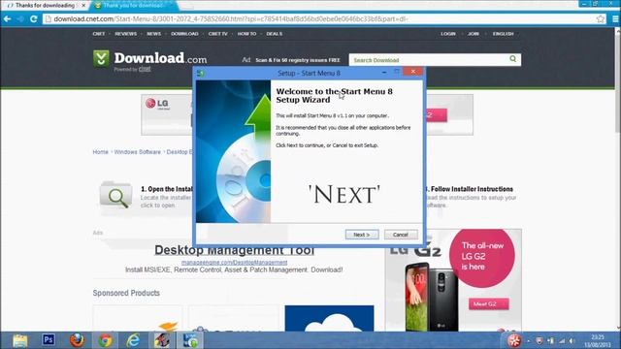Click the 'Scan & Fix 98 registry issues FREE' ad
Screen dimensions: 621x349
[298, 60]
